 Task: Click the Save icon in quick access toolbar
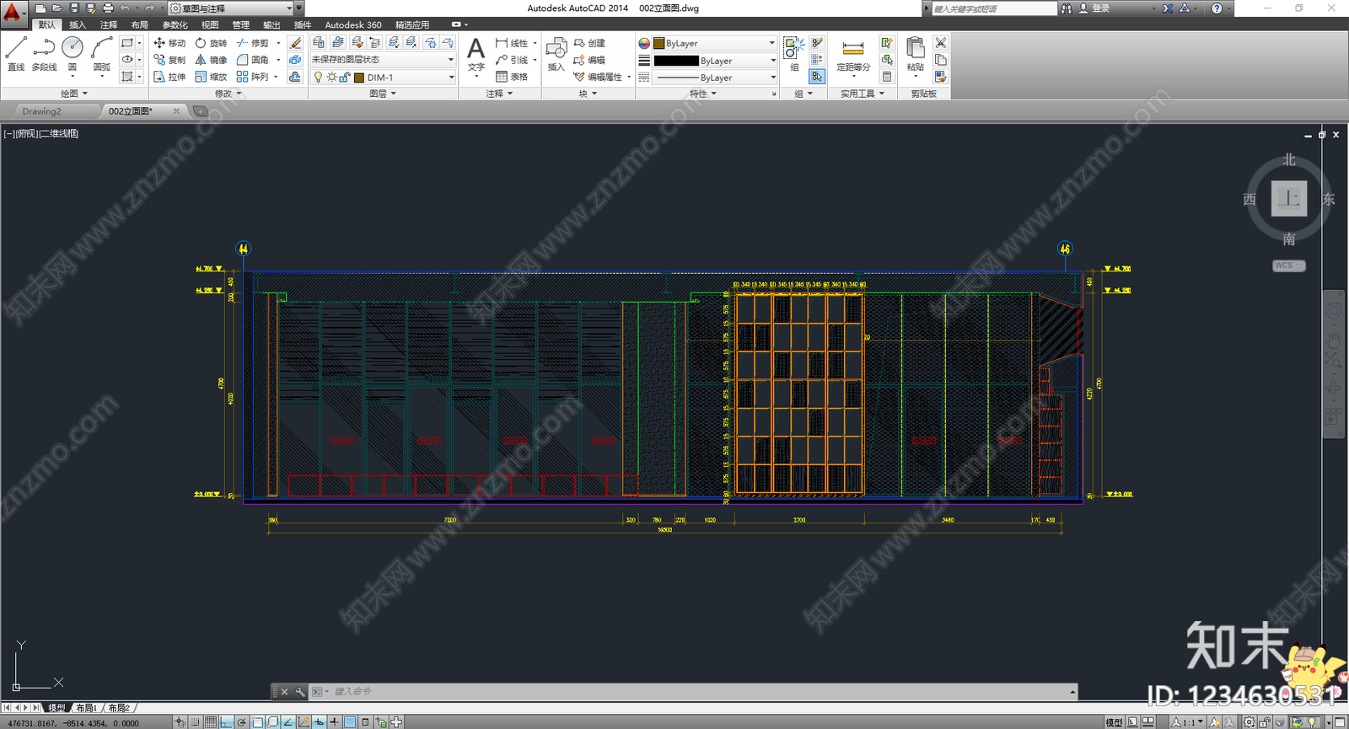tap(74, 8)
